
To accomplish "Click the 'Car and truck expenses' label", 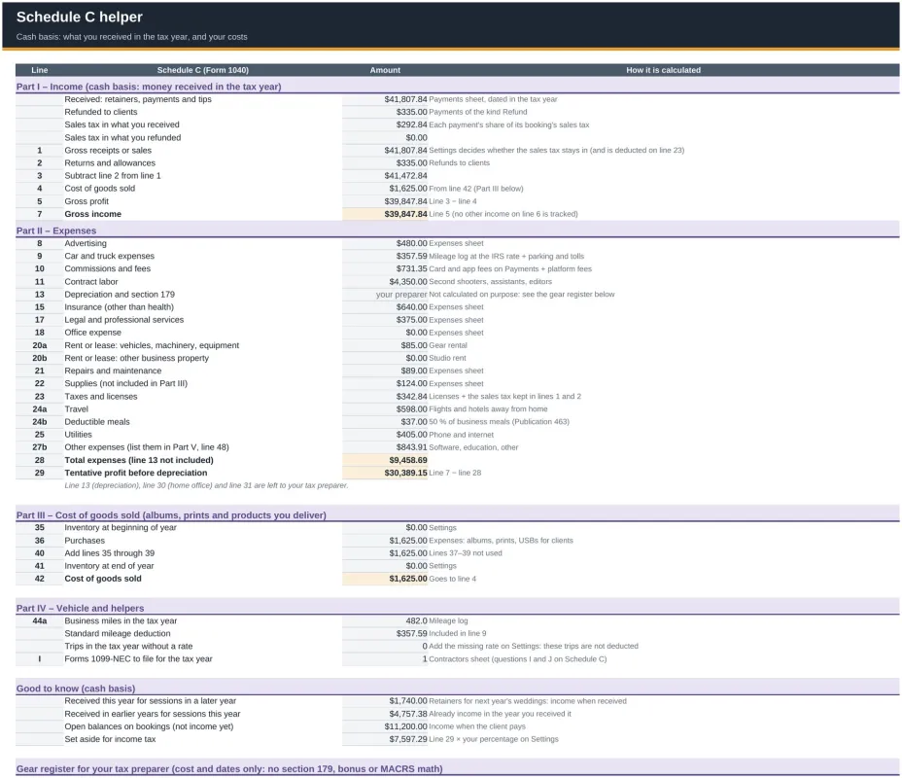I will click(109, 256).
